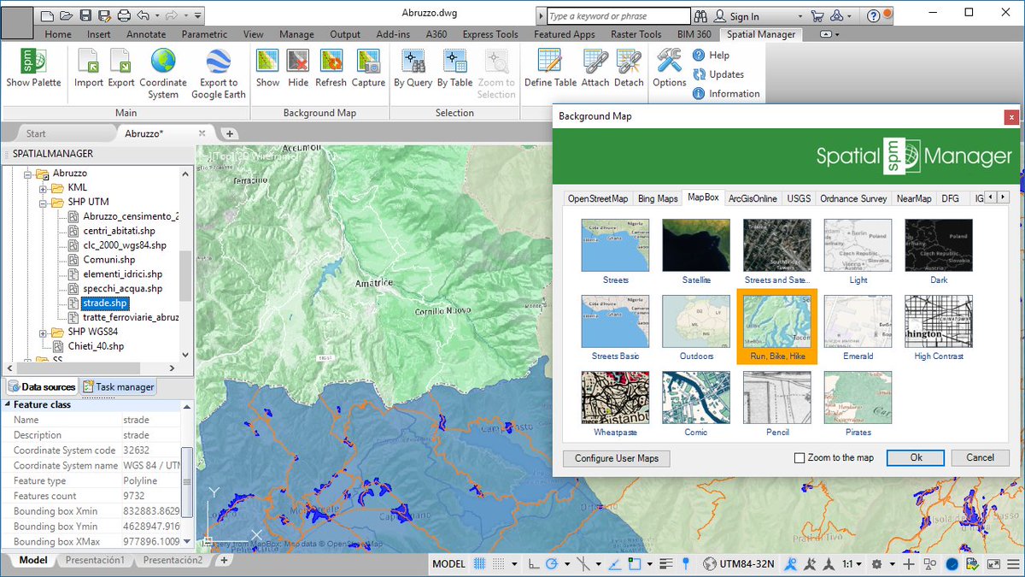Viewport: 1025px width, 577px height.
Task: Expand the SHP WGS84 folder in tree
Action: click(x=43, y=332)
